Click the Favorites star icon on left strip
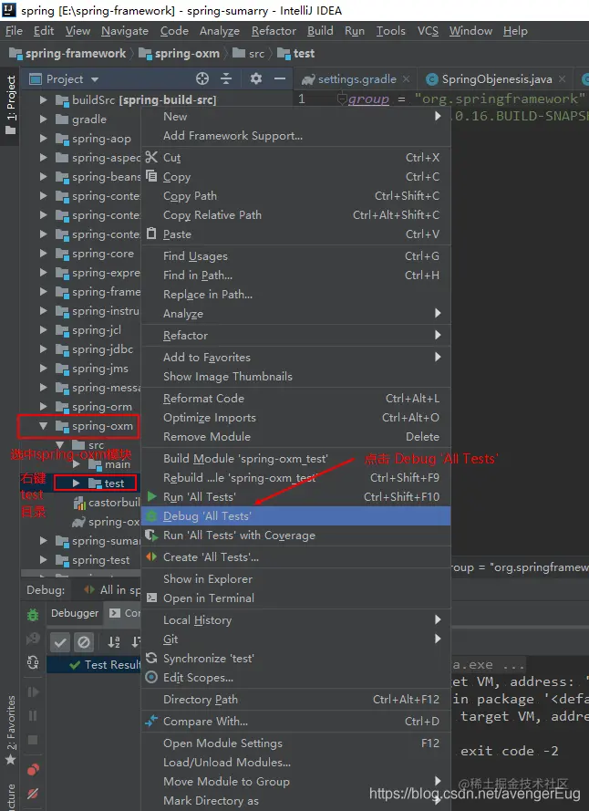 click(10, 760)
